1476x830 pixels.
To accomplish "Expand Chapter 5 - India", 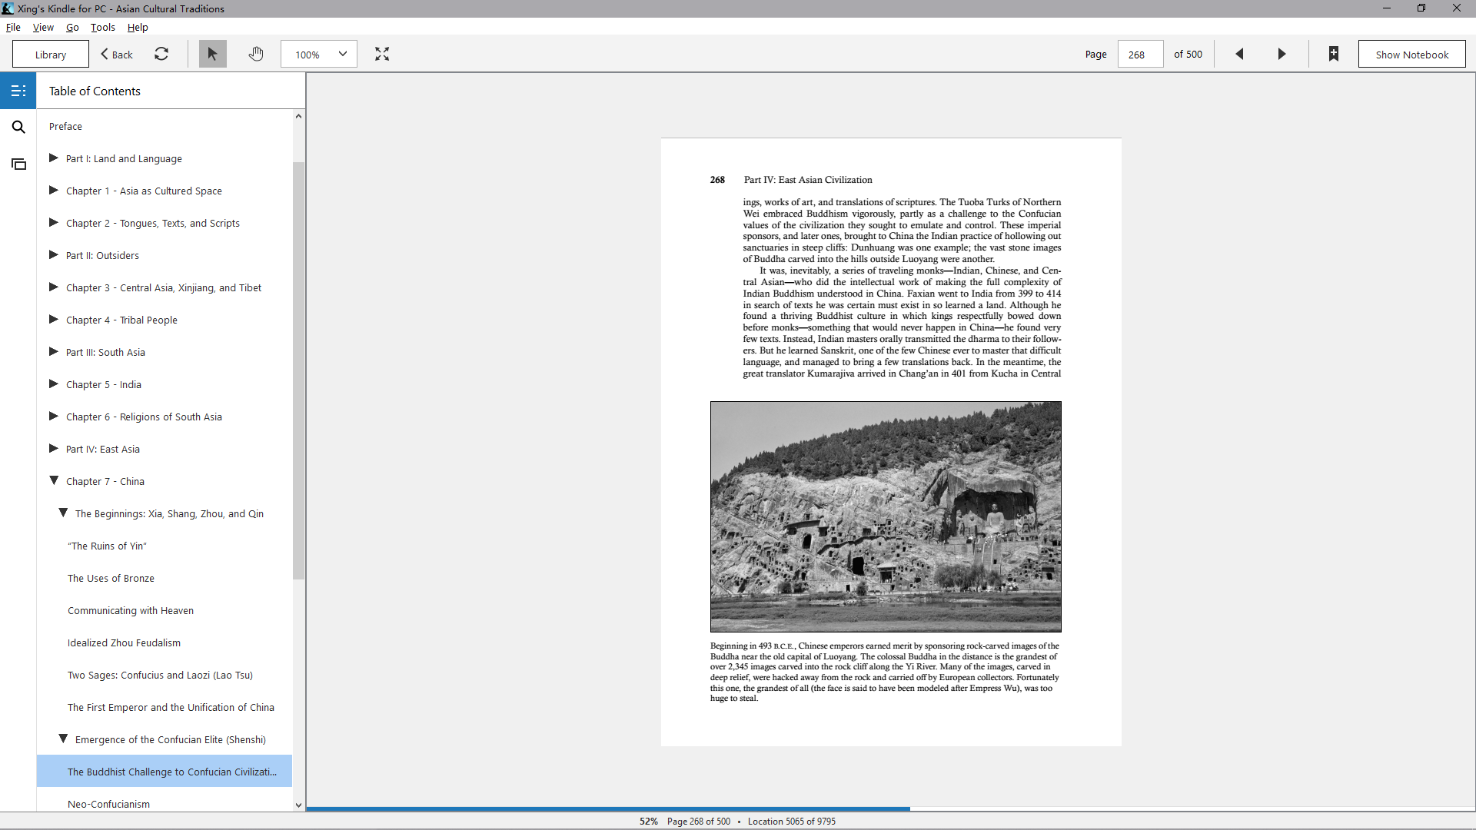I will 54,383.
